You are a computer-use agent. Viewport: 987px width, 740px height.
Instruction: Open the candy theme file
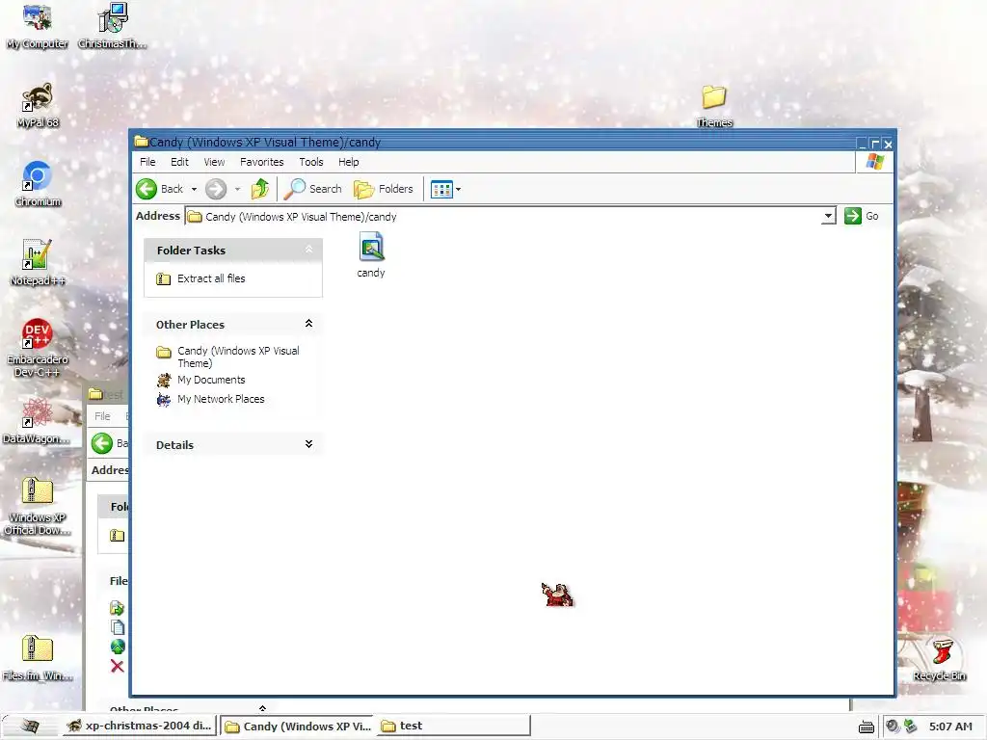click(x=371, y=254)
